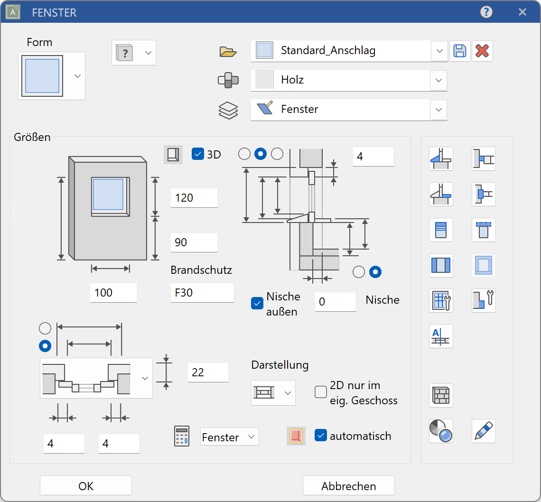Click the reveal depth field 22
This screenshot has width=541, height=502.
tap(208, 372)
